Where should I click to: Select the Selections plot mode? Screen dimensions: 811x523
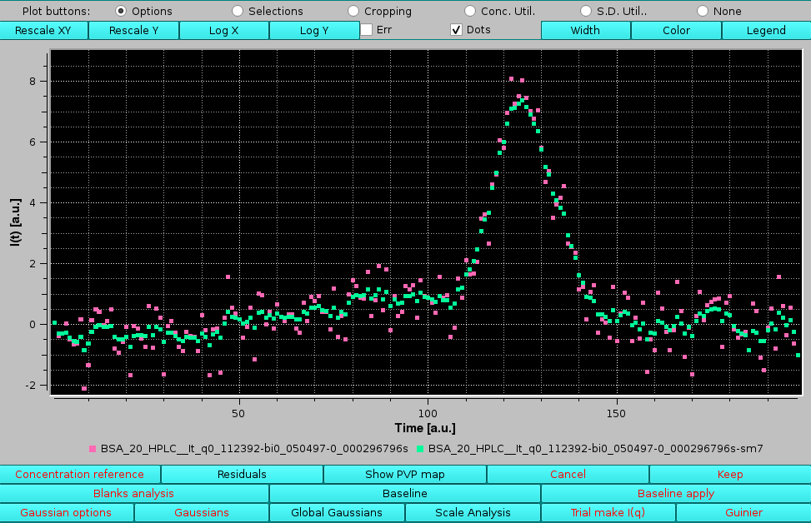(x=238, y=11)
